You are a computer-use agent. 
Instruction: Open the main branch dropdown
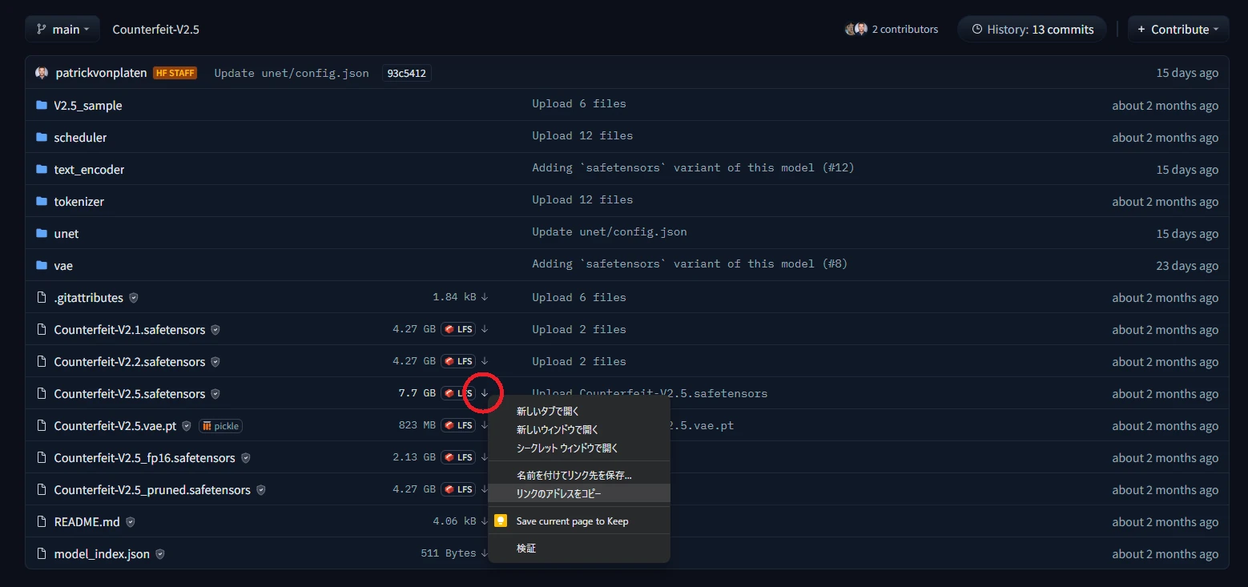(62, 29)
